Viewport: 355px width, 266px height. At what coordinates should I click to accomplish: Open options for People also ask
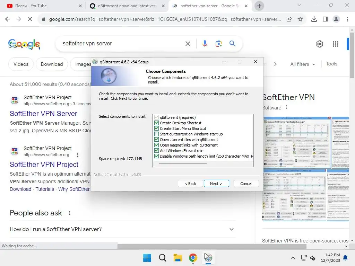[x=69, y=213]
